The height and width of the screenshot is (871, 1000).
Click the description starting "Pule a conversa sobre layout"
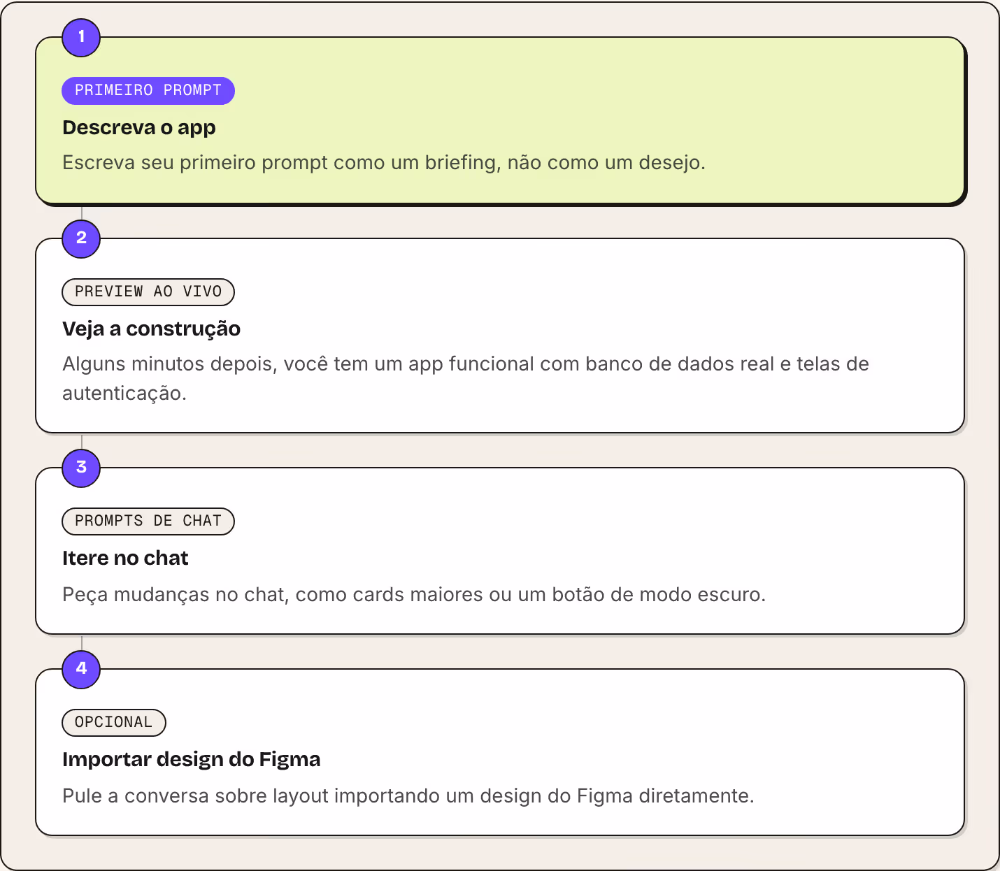pyautogui.click(x=408, y=796)
